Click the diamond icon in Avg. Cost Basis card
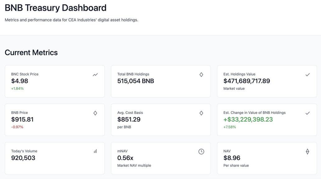The height and width of the screenshot is (179, 321). (201, 113)
